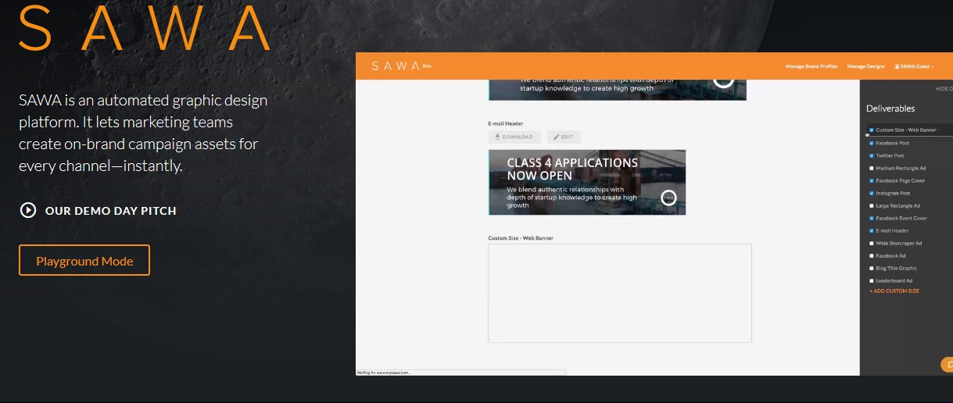Download the E-mail Header design
The image size is (953, 403).
click(x=514, y=137)
